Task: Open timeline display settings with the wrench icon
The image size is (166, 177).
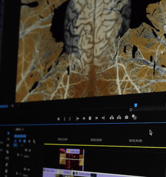Action: [x=34, y=142]
